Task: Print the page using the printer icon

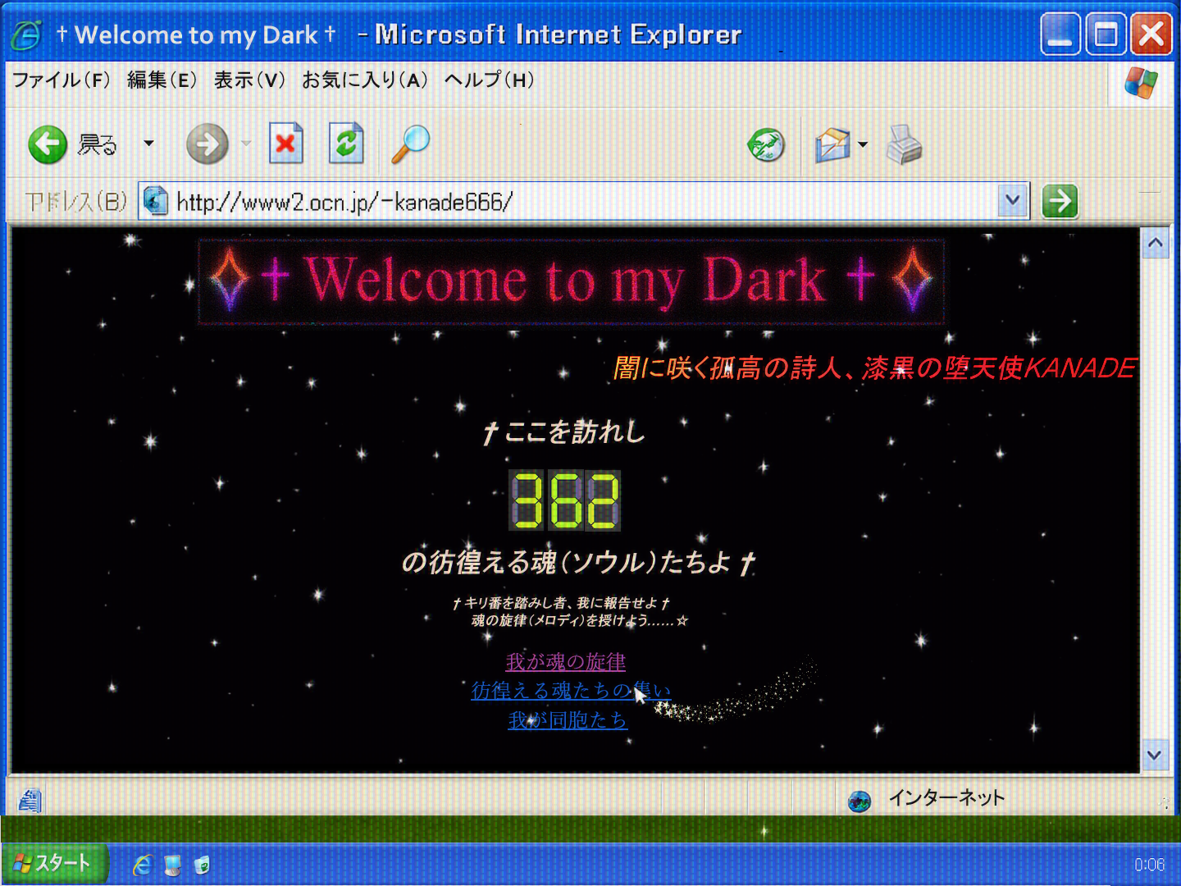Action: (904, 145)
